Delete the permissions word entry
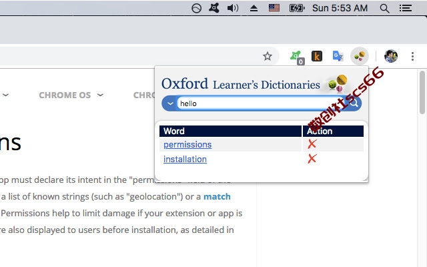Screen dimensions: 427x267 click(x=312, y=144)
